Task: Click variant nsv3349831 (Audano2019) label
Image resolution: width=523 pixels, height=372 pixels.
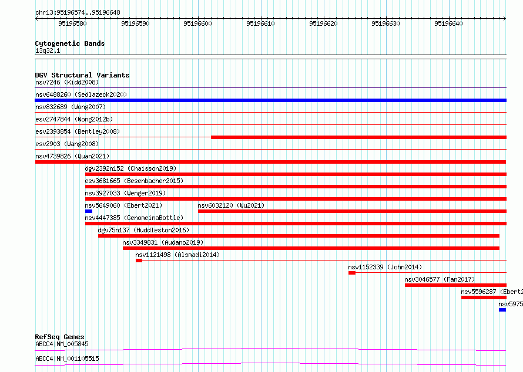Action: point(163,242)
